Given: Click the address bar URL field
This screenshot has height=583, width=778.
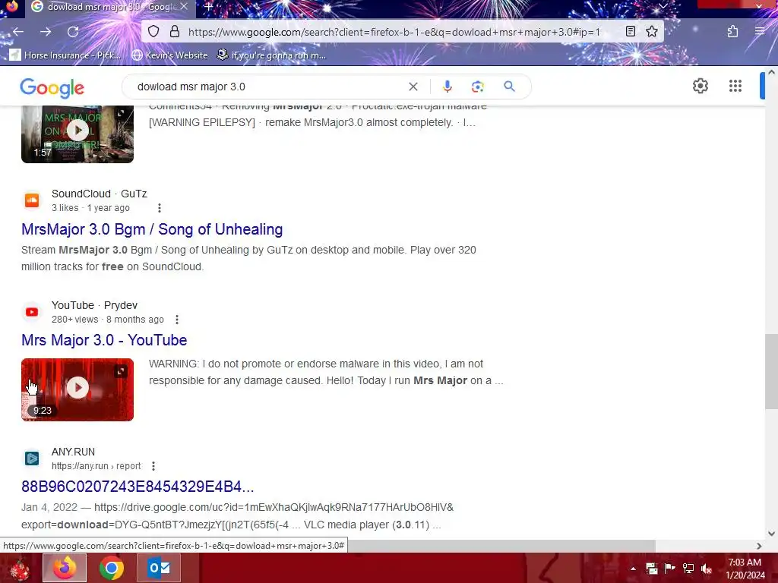Looking at the screenshot, I should coord(394,32).
